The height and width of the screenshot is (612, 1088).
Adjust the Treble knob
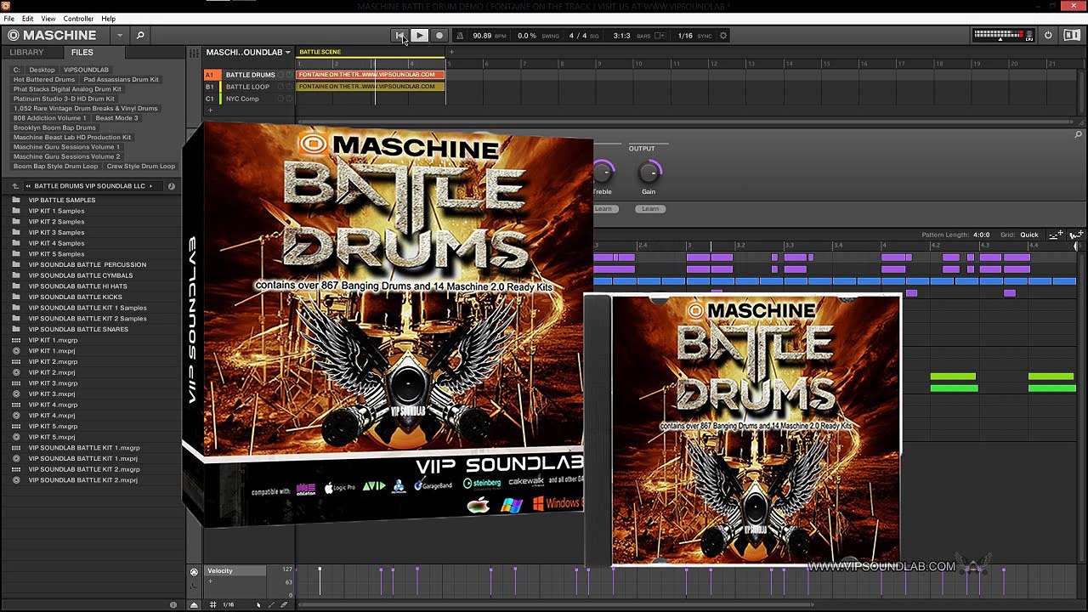603,173
